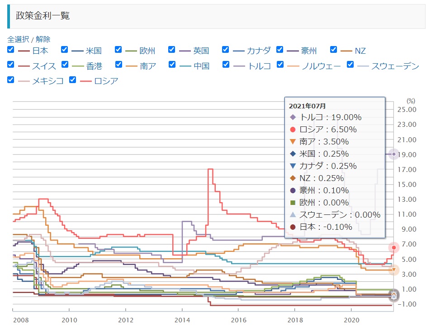Click the 欧州：0.00% tooltip row
431x330 pixels.
[x=319, y=202]
